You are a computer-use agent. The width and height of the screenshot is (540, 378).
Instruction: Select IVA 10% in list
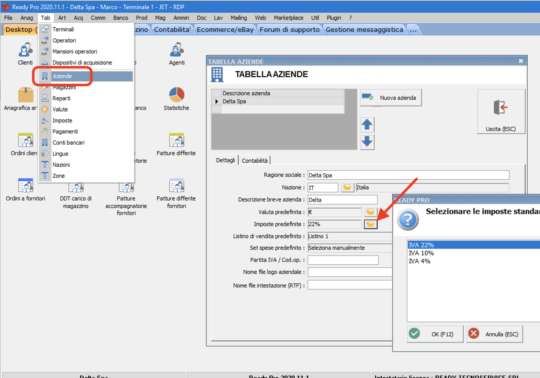point(421,253)
